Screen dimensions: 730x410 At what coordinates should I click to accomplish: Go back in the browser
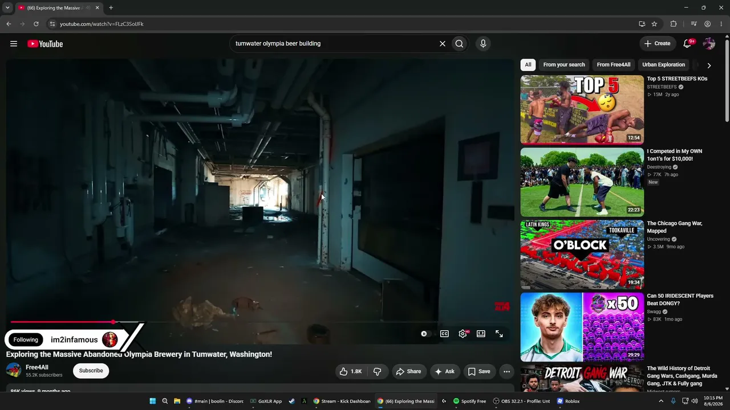[9, 24]
